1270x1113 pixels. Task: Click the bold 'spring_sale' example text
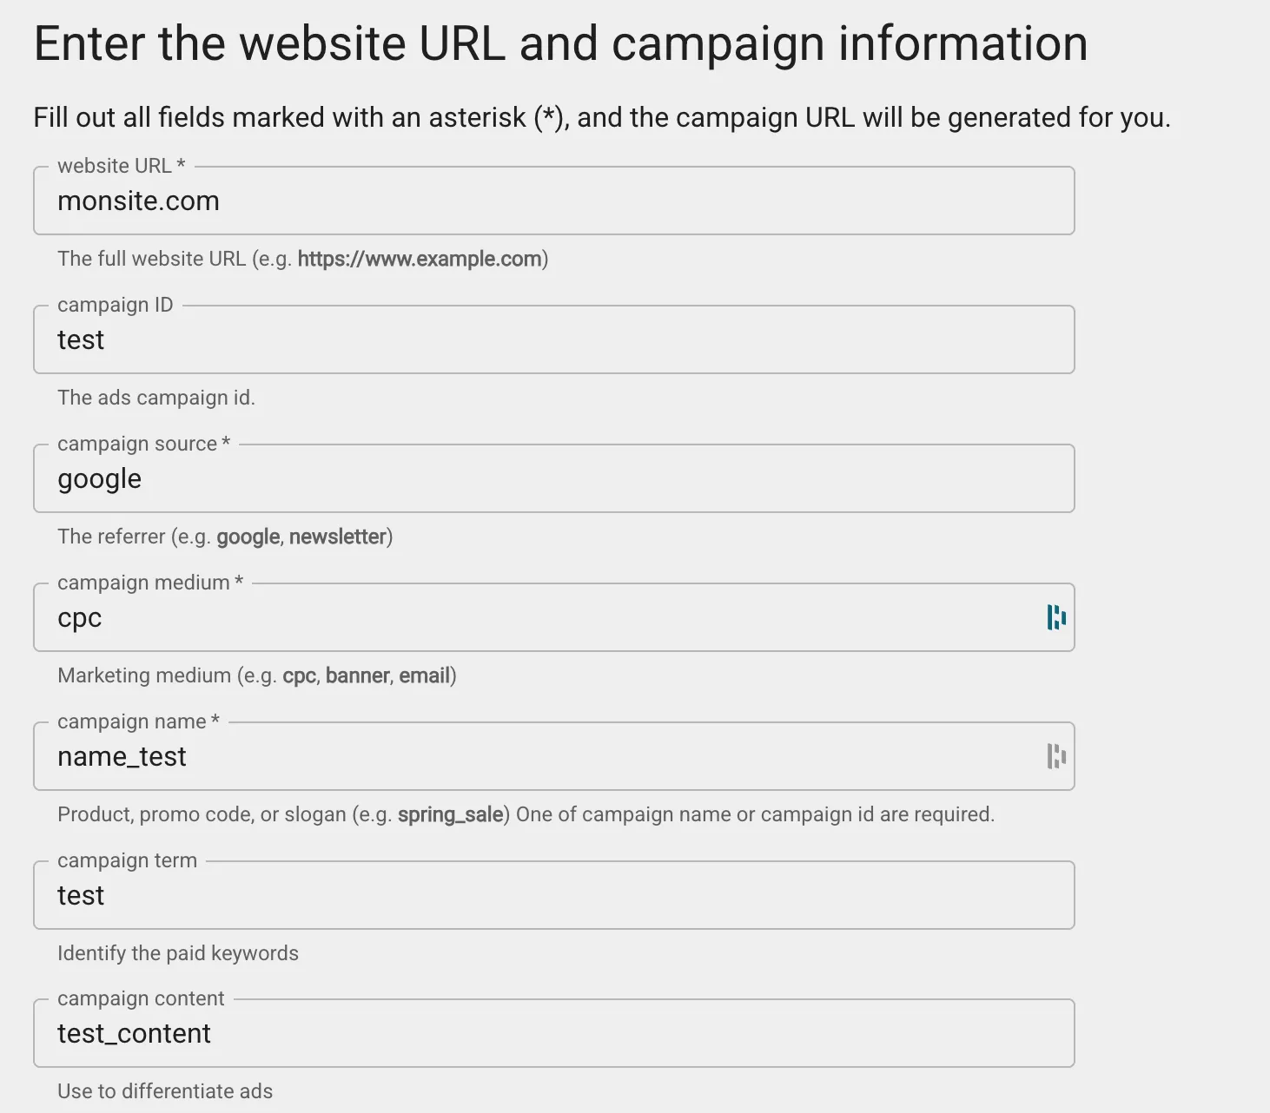point(450,814)
